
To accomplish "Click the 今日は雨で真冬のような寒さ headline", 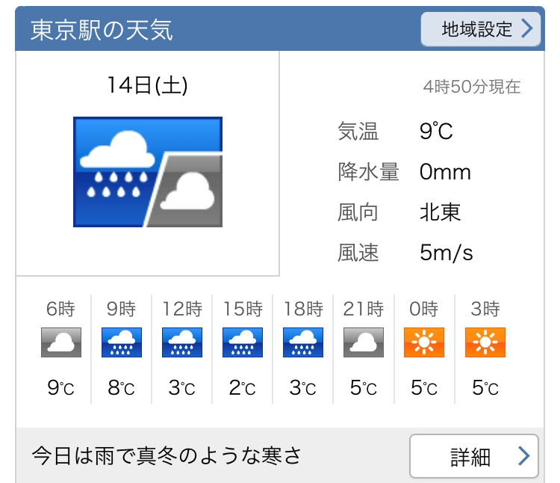I will 167,455.
